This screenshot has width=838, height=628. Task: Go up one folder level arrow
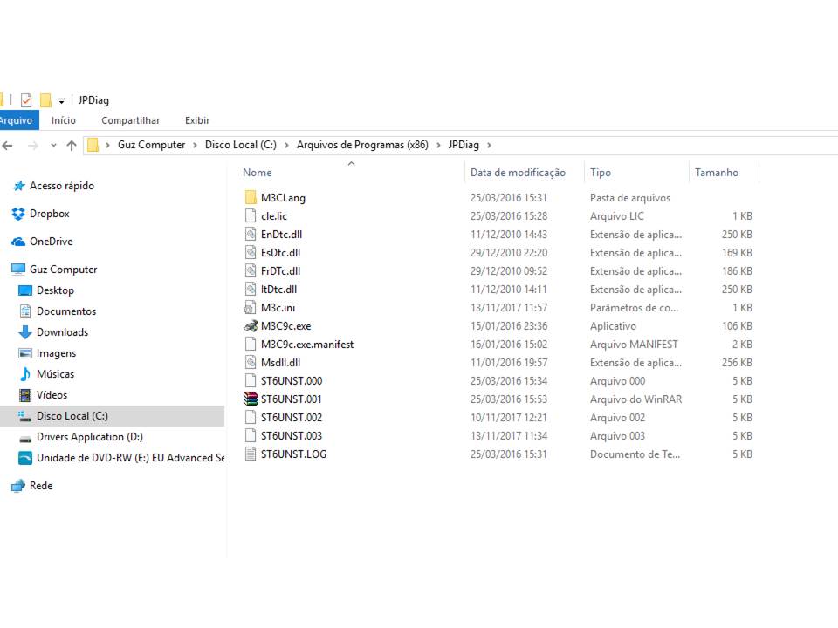point(72,146)
